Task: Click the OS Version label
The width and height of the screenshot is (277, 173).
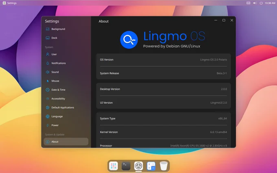Action: 107,60
